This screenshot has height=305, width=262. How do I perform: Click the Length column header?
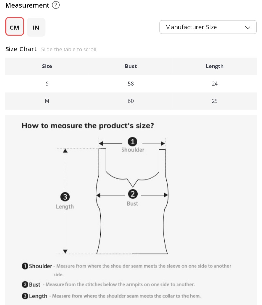coord(215,66)
